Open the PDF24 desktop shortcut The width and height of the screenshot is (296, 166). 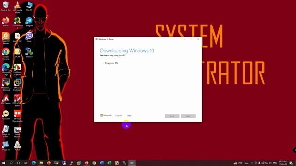click(18, 146)
